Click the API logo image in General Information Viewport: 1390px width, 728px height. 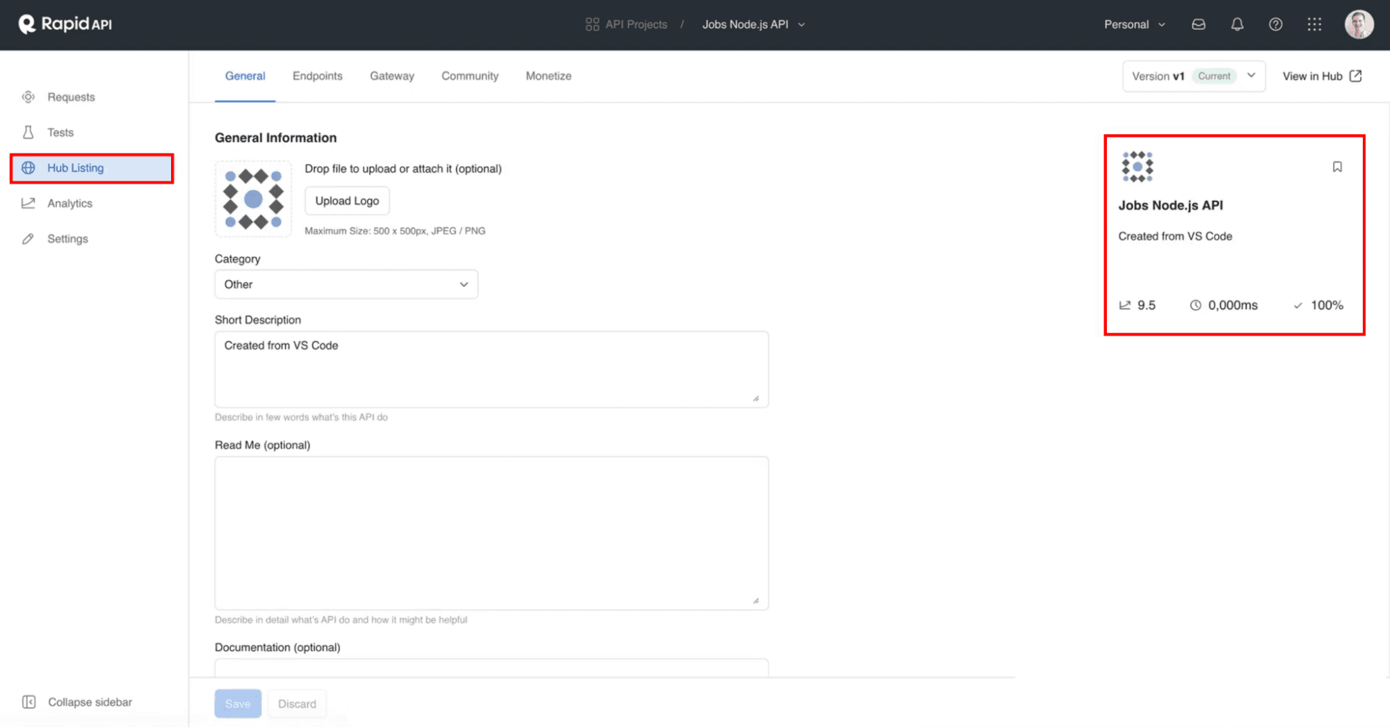(253, 199)
